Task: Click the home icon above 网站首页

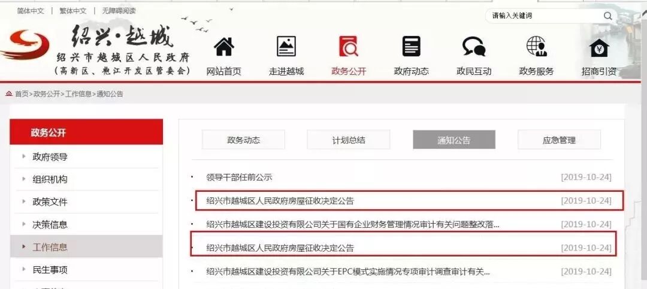Action: click(224, 46)
